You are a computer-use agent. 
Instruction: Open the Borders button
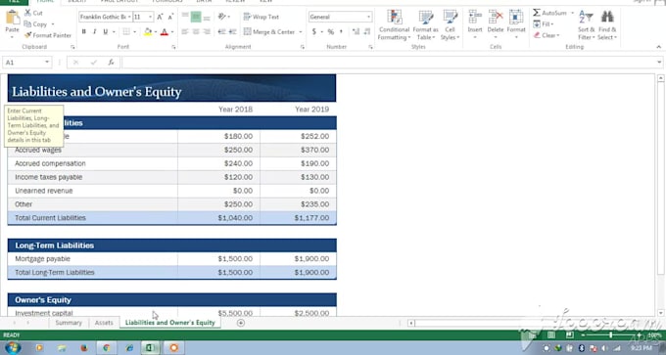126,32
